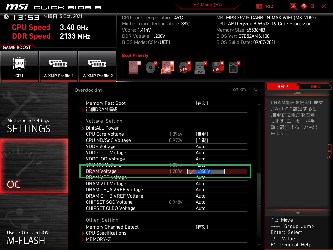Select the network boot device icon
This screenshot has height=250, width=333.
tap(234, 68)
